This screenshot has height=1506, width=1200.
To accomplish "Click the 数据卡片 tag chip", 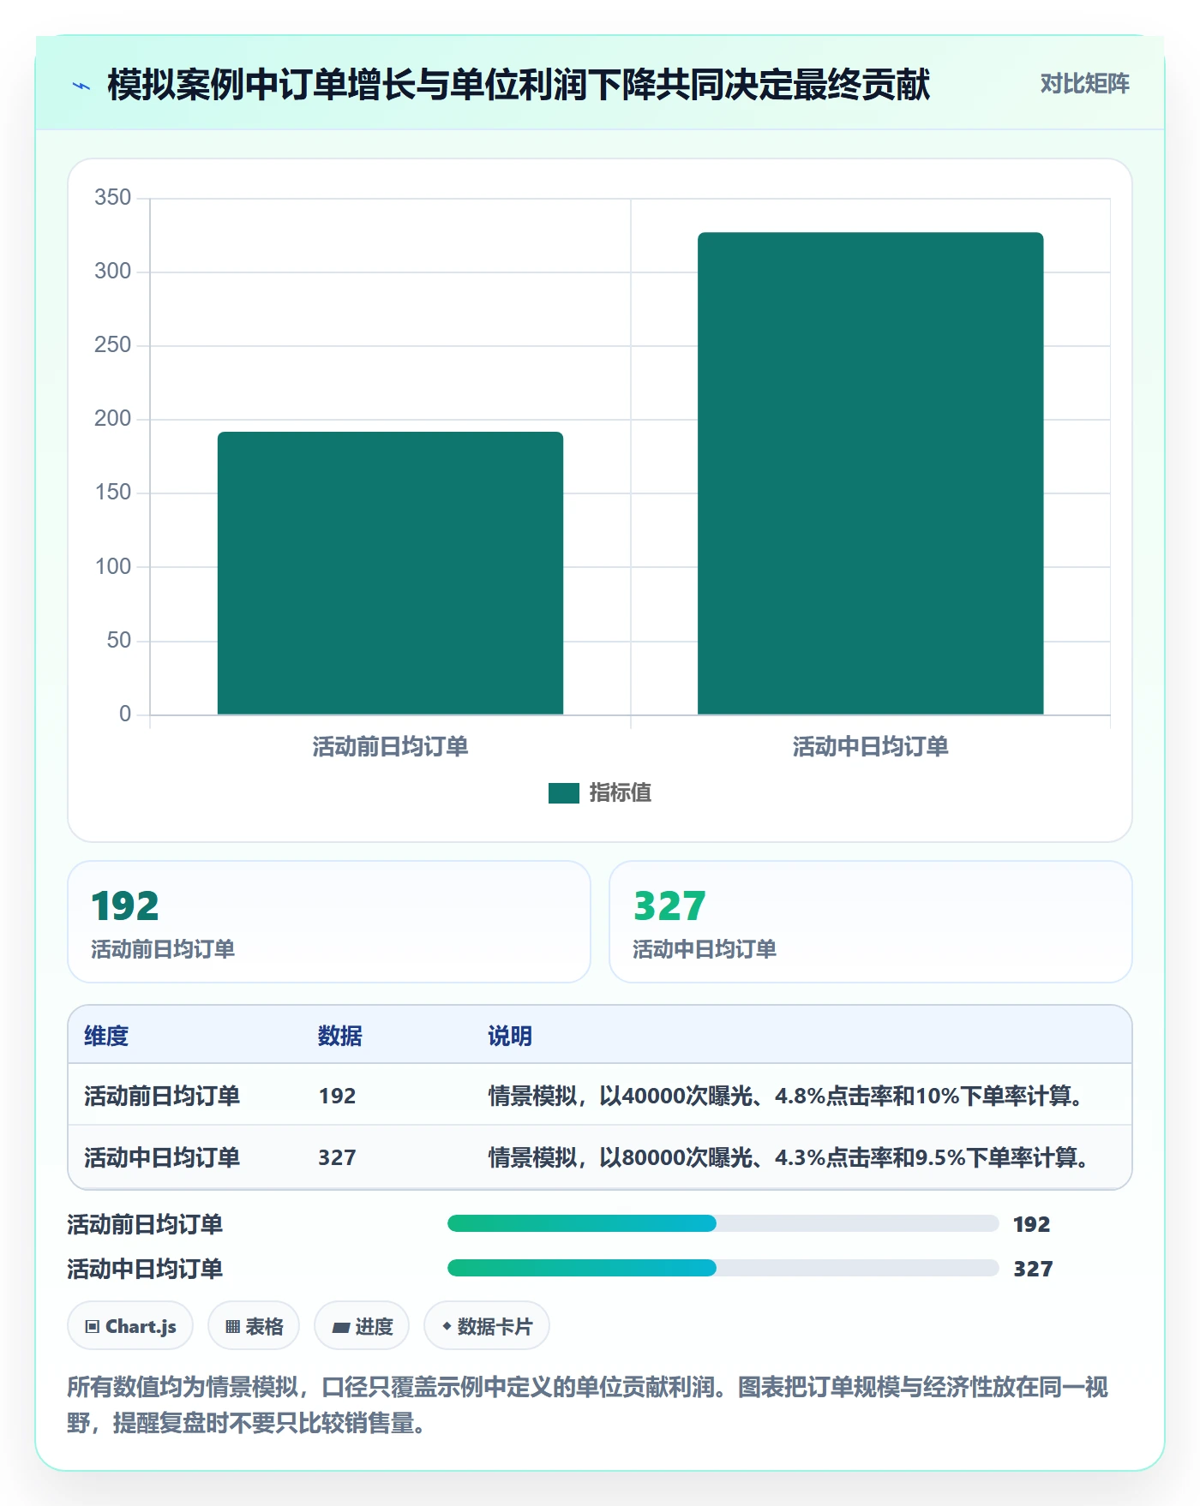I will pyautogui.click(x=487, y=1326).
